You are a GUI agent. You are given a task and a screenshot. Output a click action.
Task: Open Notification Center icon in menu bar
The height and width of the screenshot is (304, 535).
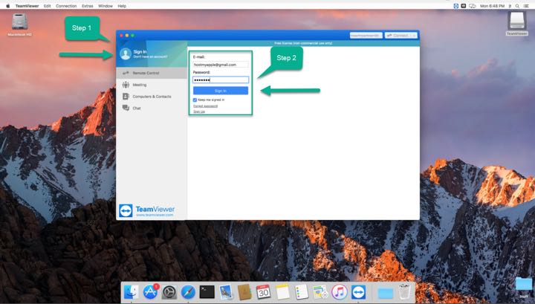(x=527, y=6)
